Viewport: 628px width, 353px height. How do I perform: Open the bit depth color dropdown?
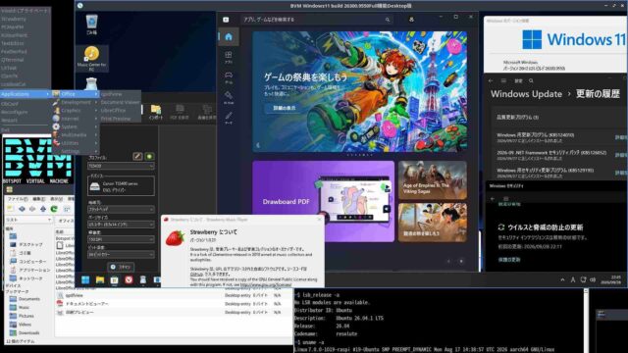pyautogui.click(x=121, y=255)
